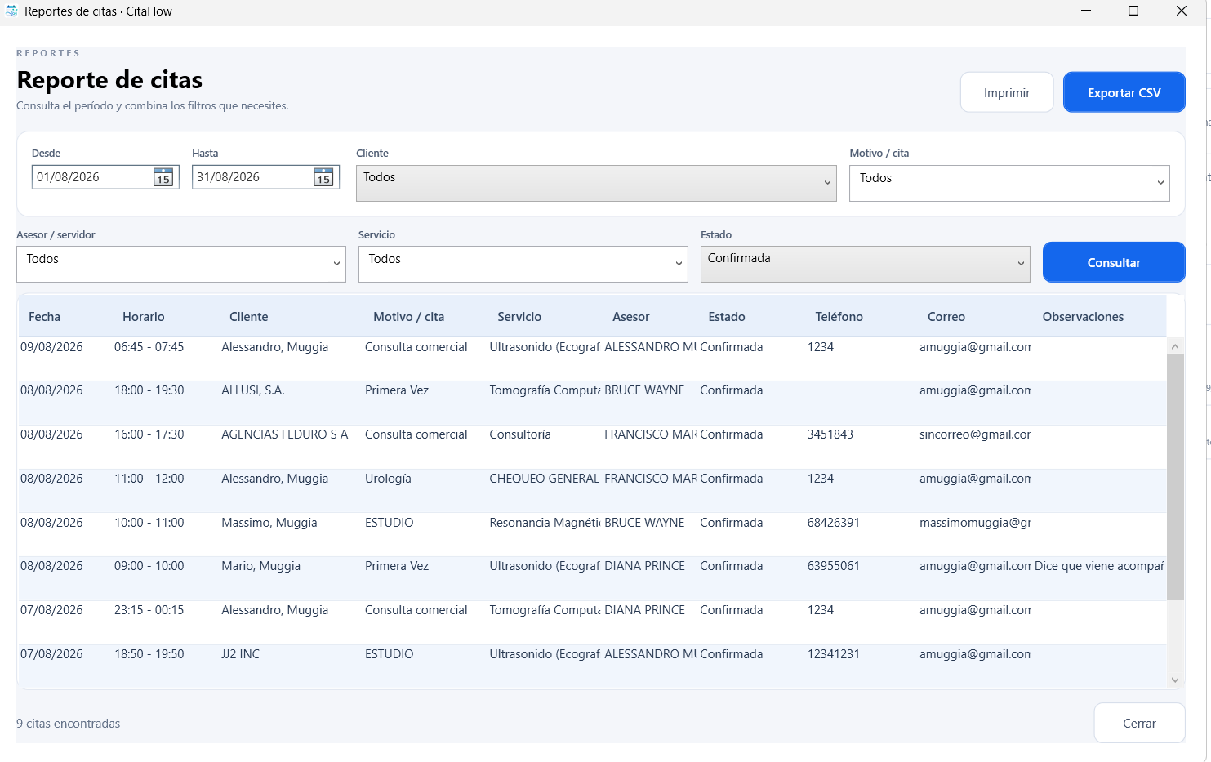Click the observation Dice que viene acompañ
This screenshot has width=1211, height=762.
click(1099, 566)
